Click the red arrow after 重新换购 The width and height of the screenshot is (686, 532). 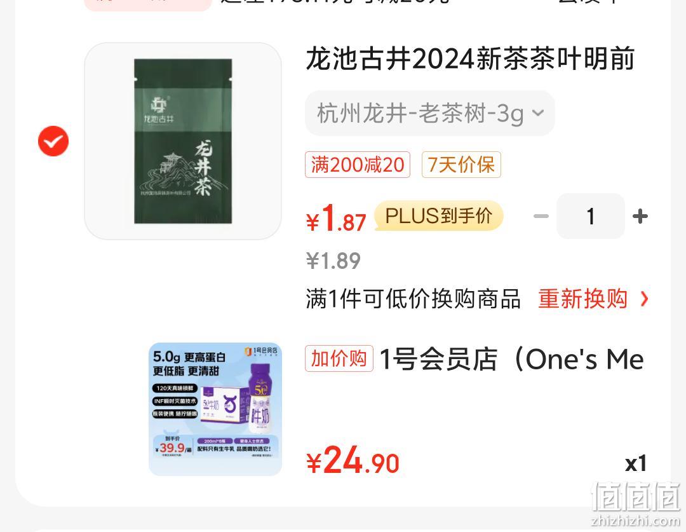click(x=644, y=299)
